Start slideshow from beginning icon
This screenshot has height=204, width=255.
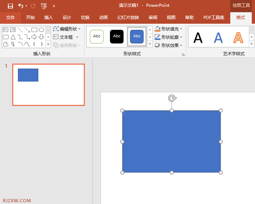click(x=44, y=6)
